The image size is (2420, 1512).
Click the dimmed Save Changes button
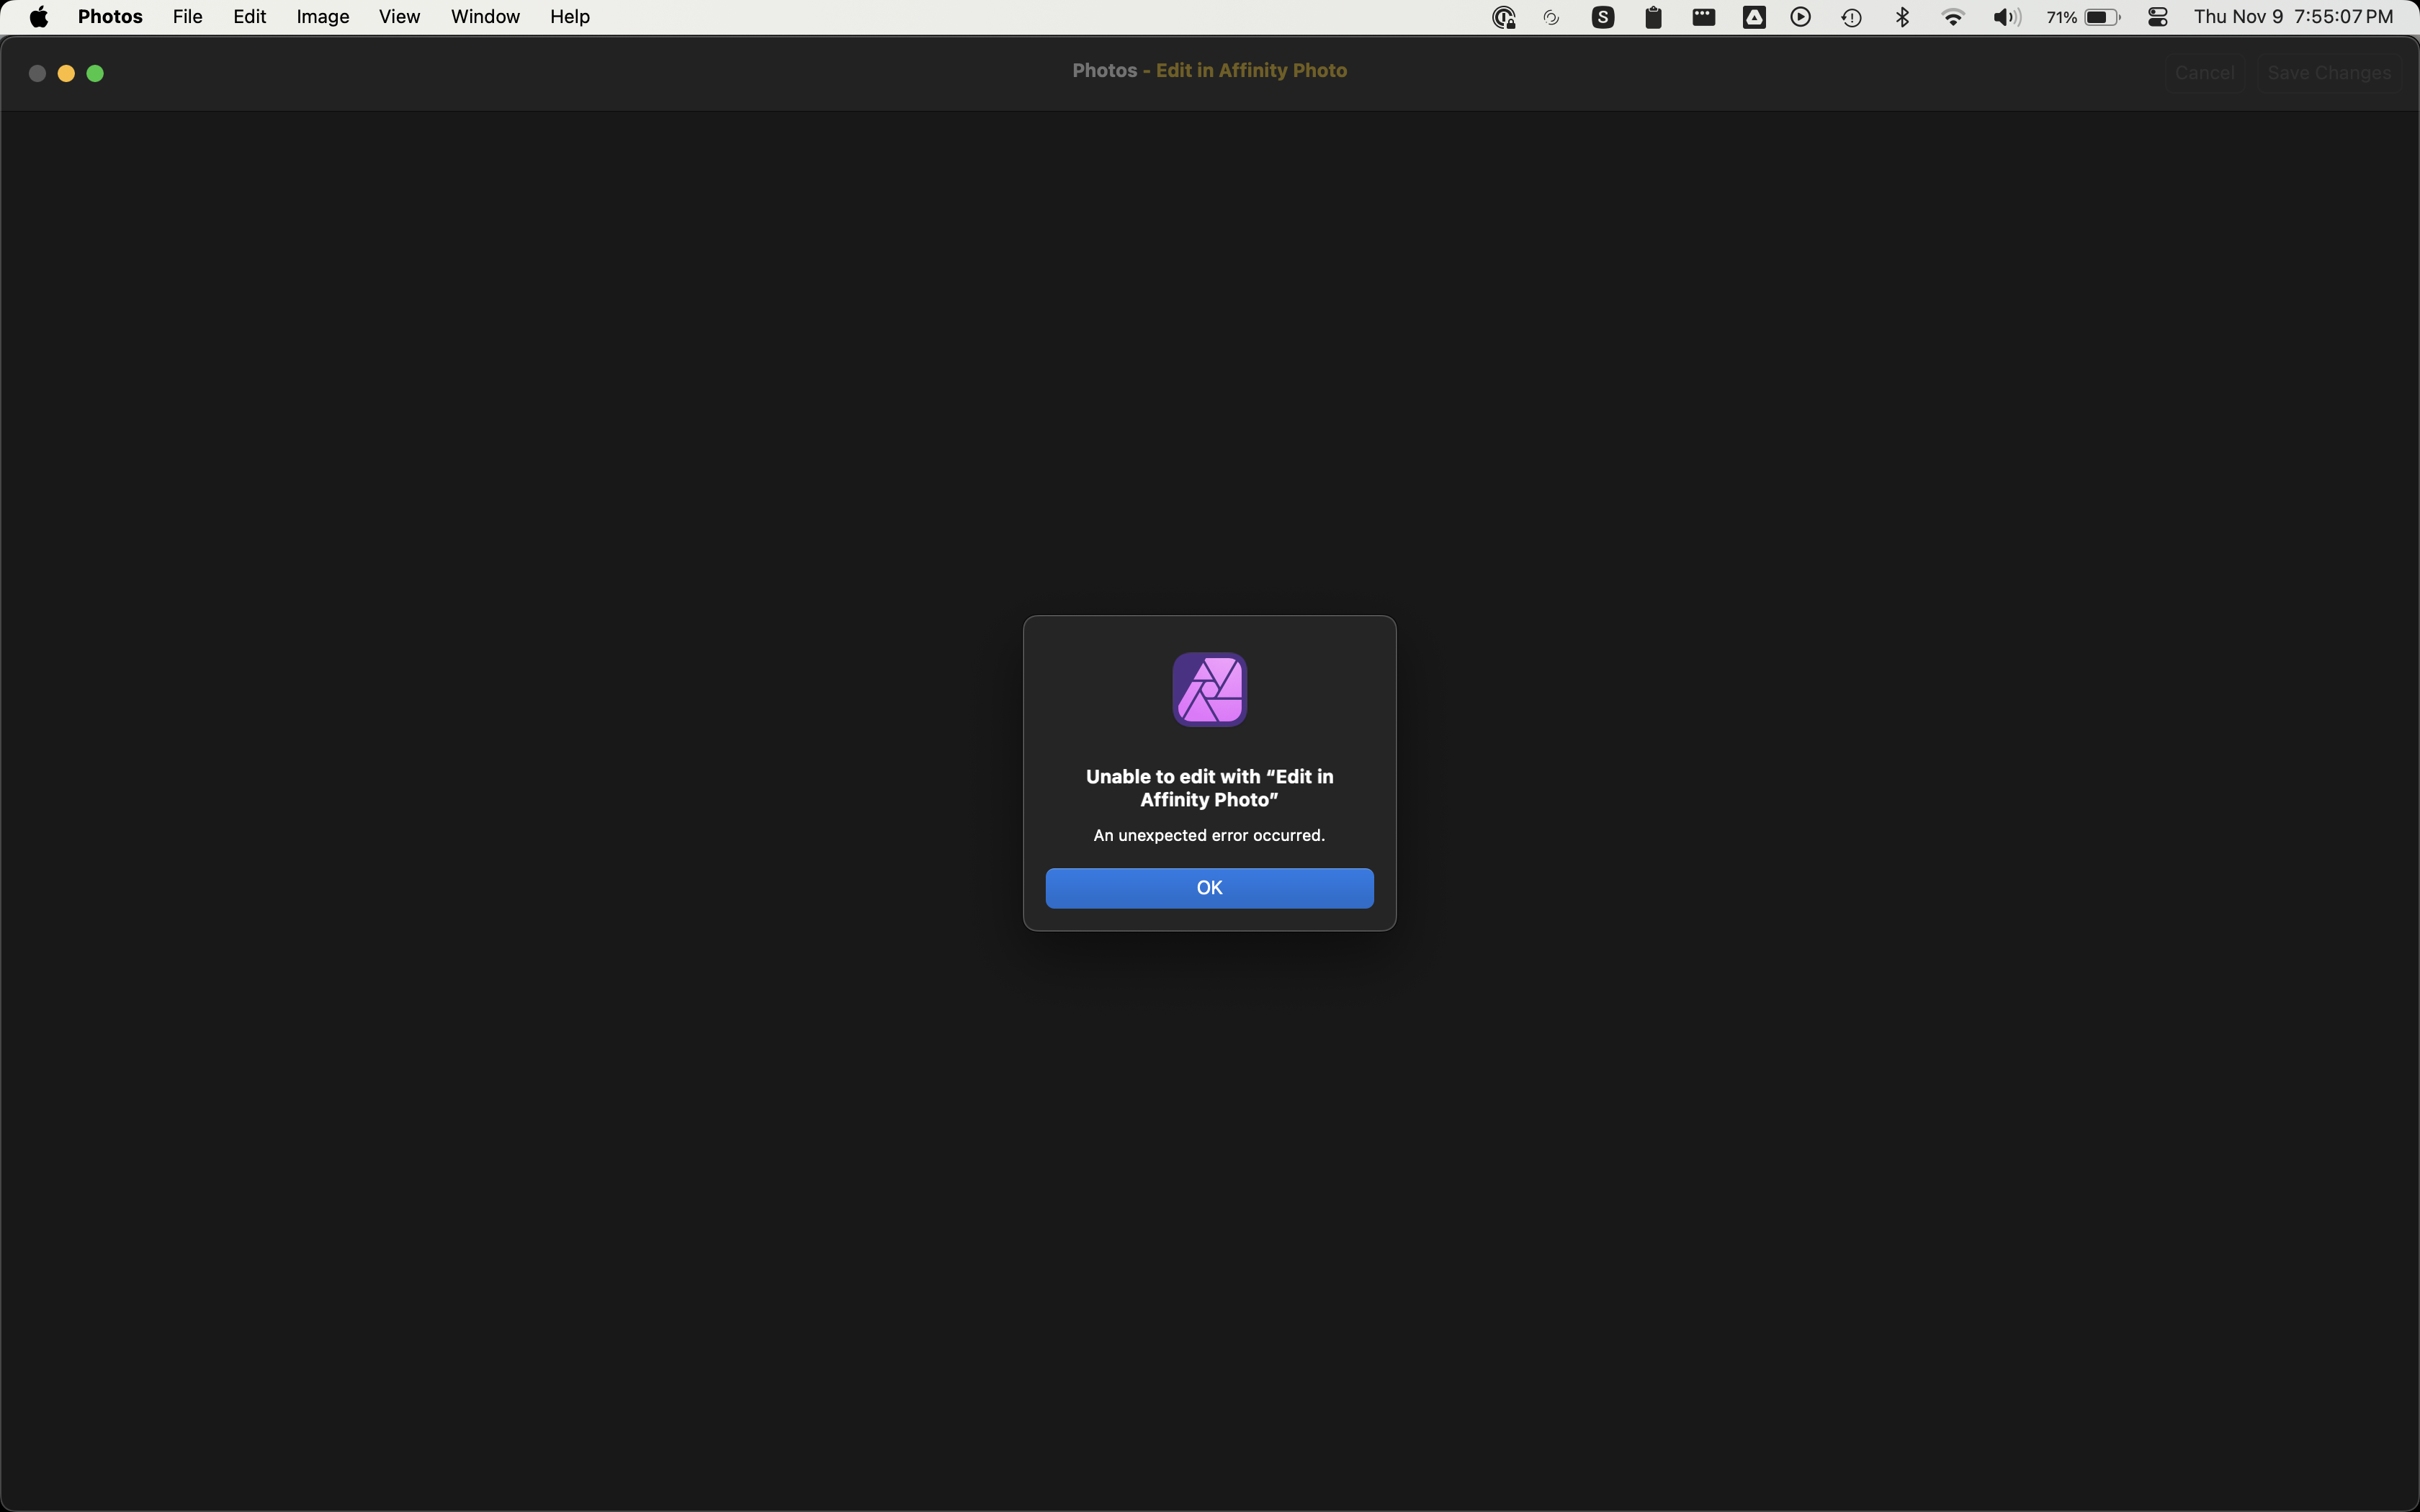(x=2329, y=73)
